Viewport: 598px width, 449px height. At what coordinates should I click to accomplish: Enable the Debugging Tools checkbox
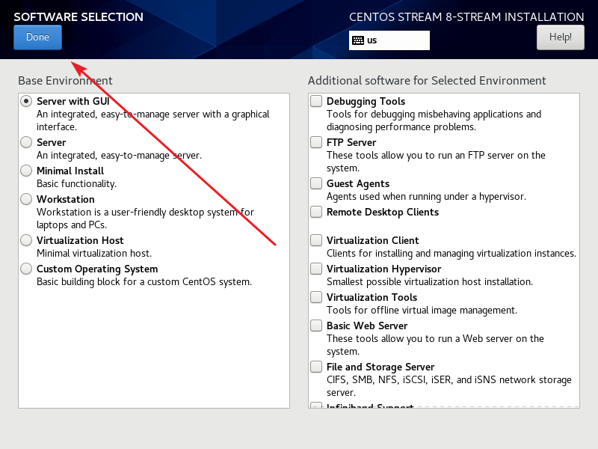tap(316, 101)
